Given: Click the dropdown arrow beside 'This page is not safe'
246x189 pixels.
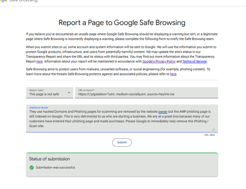Looking at the screenshot, I should (x=69, y=93).
